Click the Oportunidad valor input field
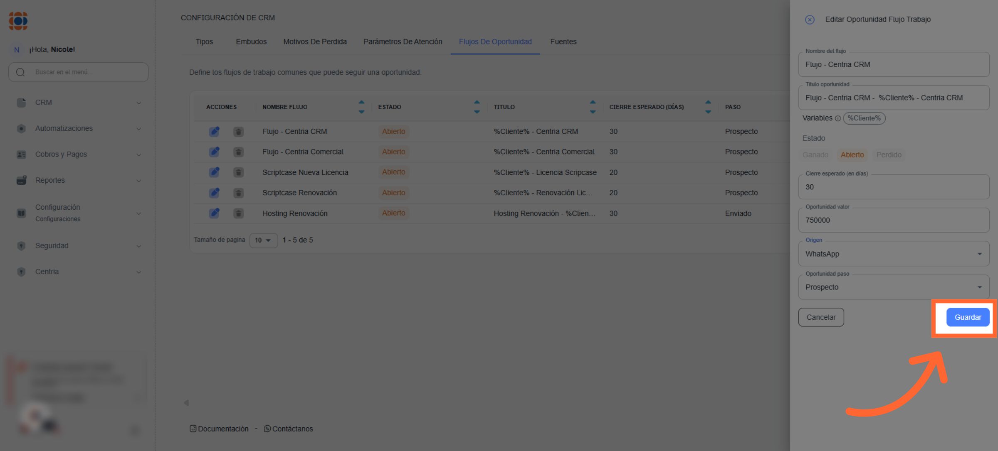998x451 pixels. [x=894, y=221]
